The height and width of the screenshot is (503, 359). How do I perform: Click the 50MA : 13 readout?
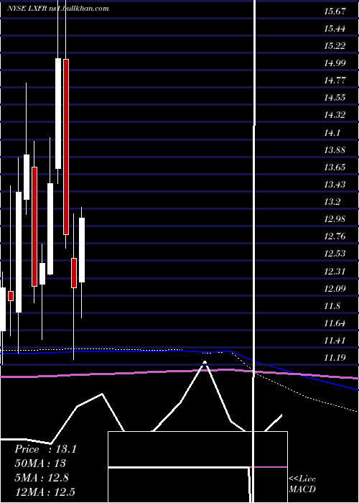click(x=40, y=463)
